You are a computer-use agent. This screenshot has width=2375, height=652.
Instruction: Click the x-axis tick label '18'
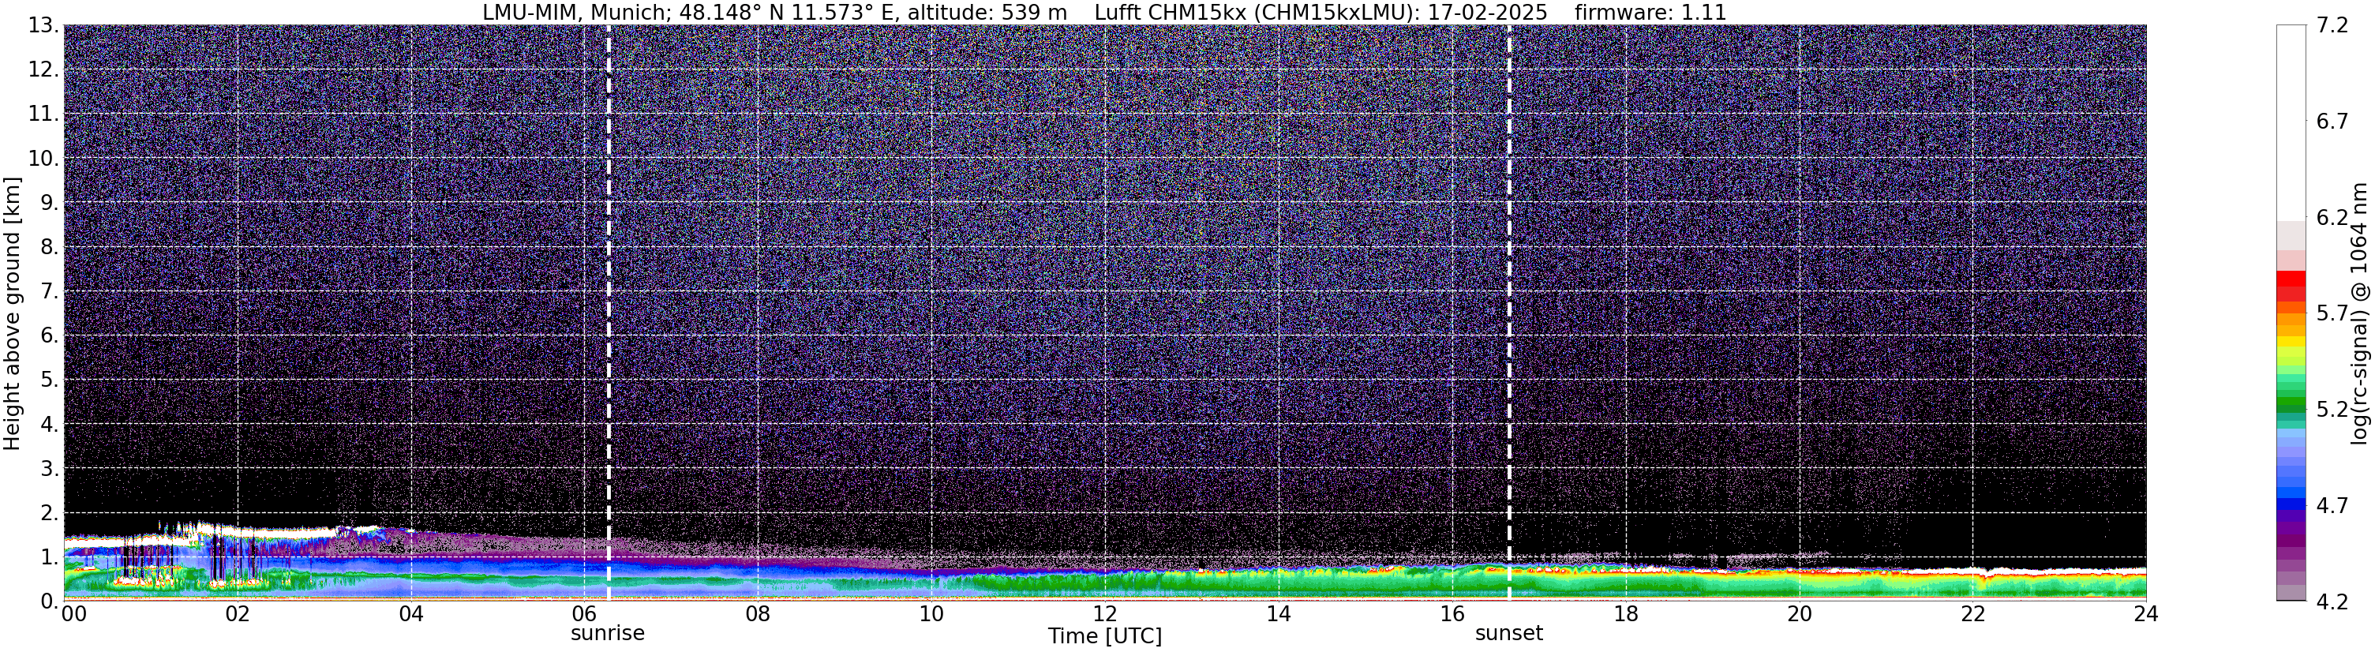tap(1625, 614)
